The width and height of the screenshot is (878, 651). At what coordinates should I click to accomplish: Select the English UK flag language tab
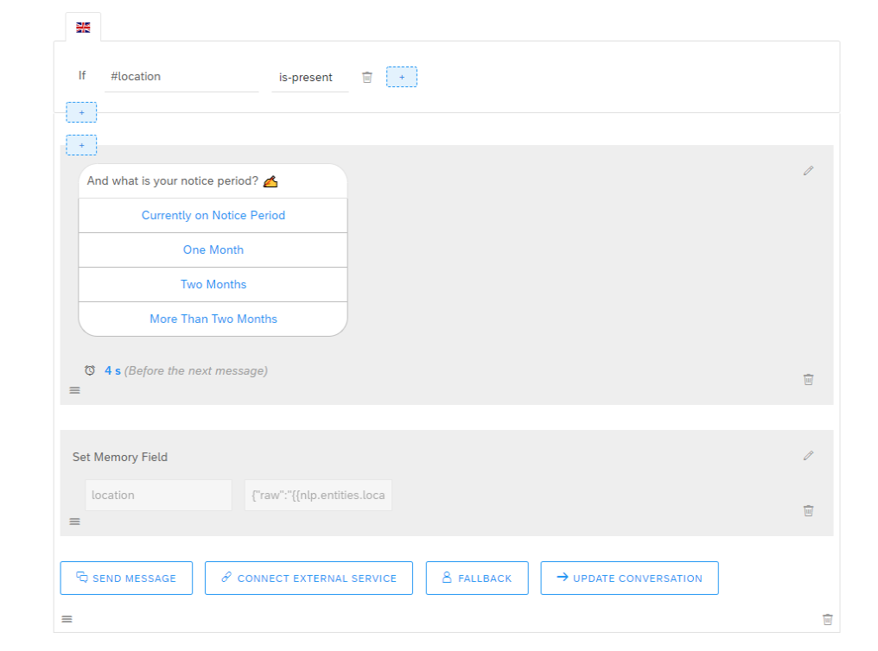pyautogui.click(x=83, y=28)
